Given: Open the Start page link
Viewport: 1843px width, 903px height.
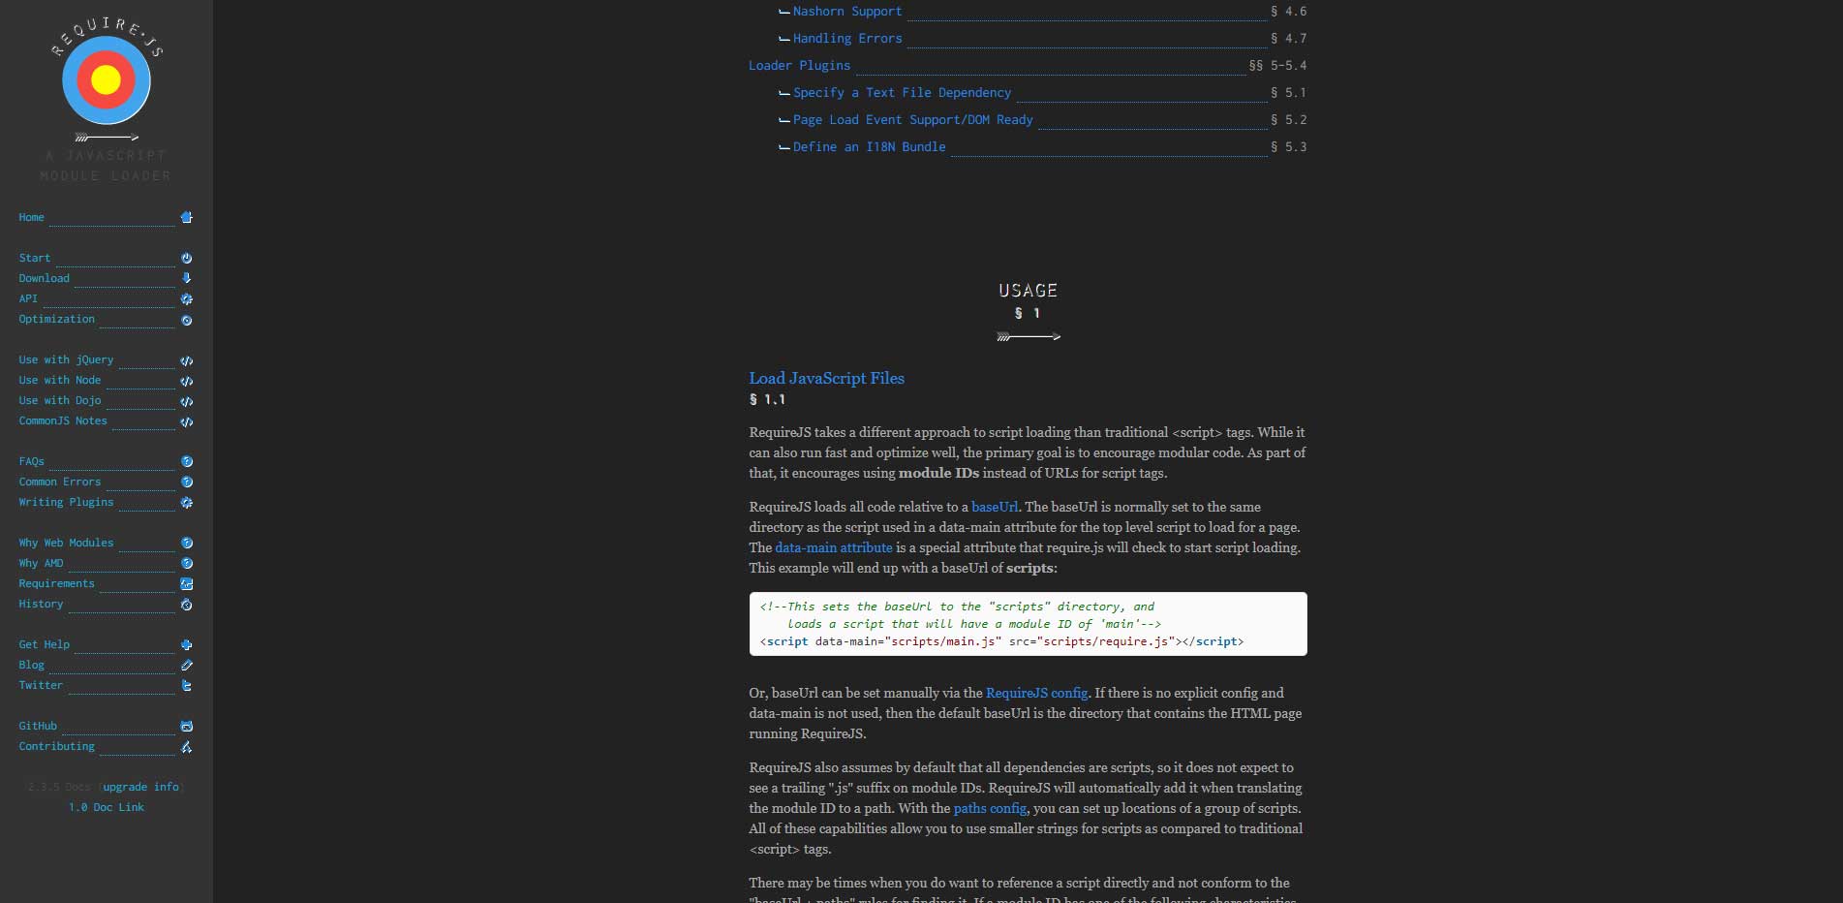Looking at the screenshot, I should point(35,258).
